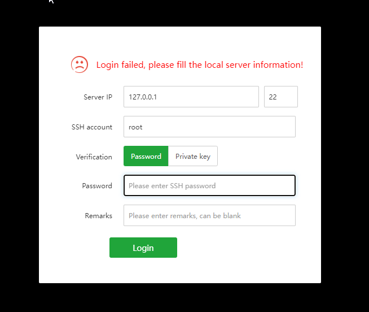Click the Server IP address field
Image resolution: width=369 pixels, height=312 pixels.
(191, 97)
